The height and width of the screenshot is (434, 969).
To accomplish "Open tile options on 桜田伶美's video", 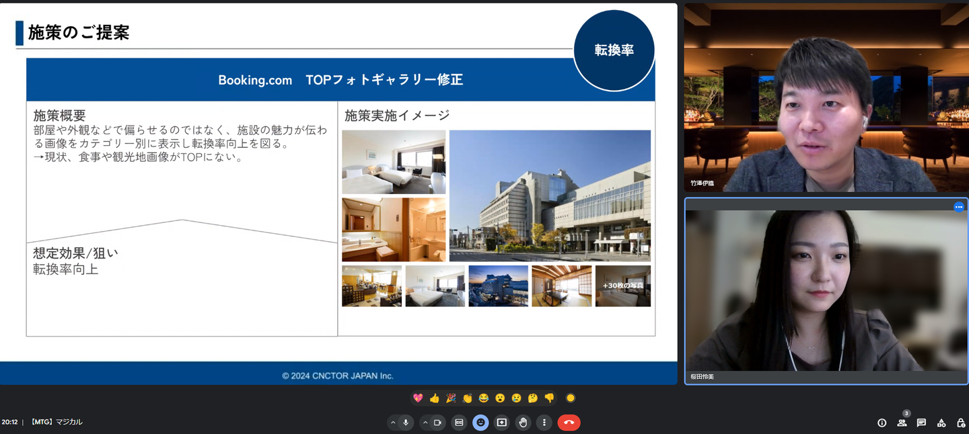I will [x=959, y=207].
